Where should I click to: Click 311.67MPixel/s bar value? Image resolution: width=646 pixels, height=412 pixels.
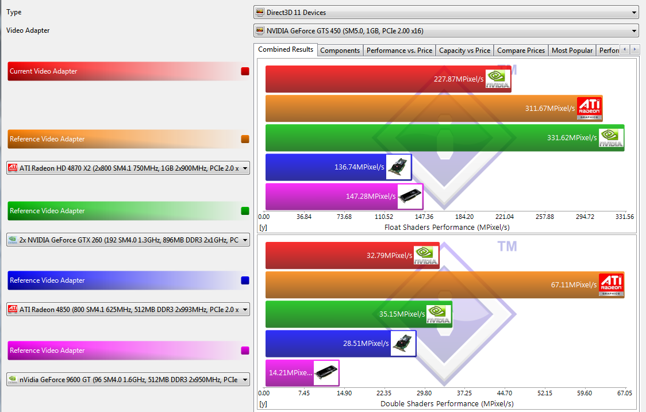[x=549, y=109]
